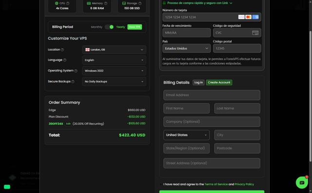The image size is (312, 193).
Task: Click the Visa card logo
Action: (x=241, y=17)
